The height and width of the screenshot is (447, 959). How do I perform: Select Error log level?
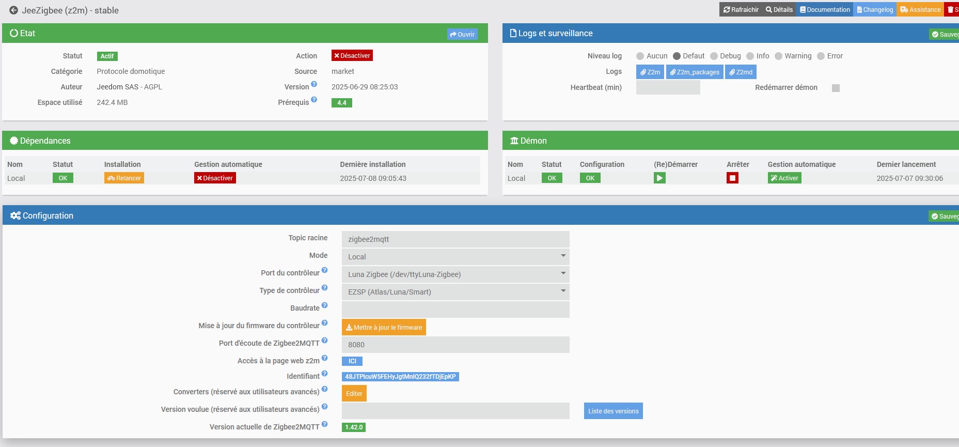tap(821, 56)
